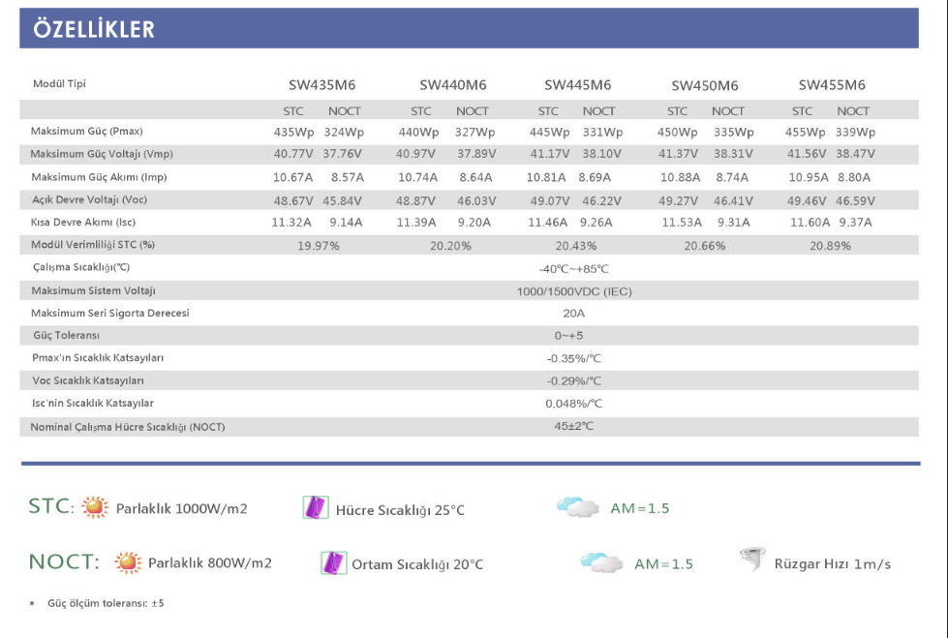Click the Parlaklık 1000W/m2 text
The image size is (948, 638).
click(x=181, y=508)
